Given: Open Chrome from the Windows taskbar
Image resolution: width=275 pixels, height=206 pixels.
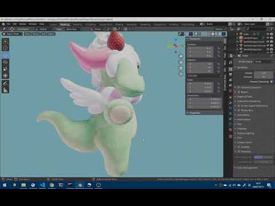Looking at the screenshot, I should (x=52, y=185).
